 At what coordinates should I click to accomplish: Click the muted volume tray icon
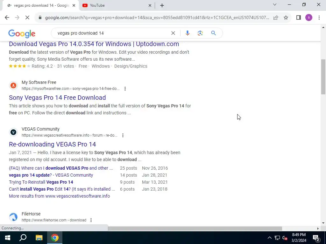(285, 238)
